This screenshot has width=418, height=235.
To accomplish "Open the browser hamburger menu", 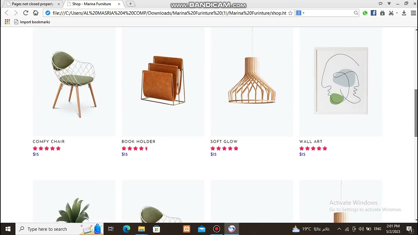I will [413, 13].
